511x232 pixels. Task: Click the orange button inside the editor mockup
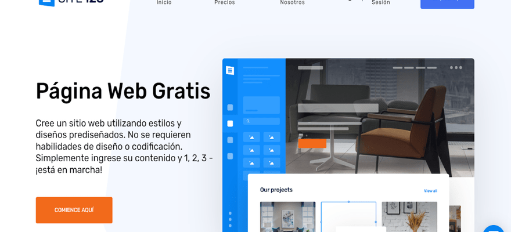pyautogui.click(x=312, y=143)
